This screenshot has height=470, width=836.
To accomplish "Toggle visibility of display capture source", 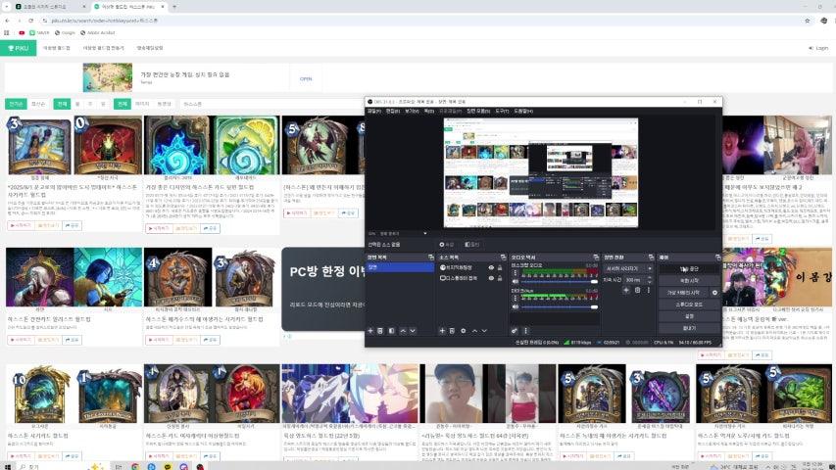I will 491,278.
